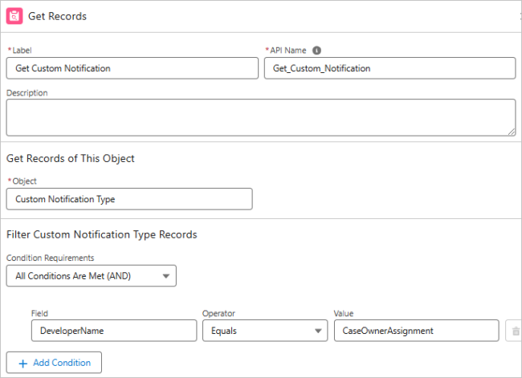The height and width of the screenshot is (378, 522).
Task: Click the Get Records header title
Action: tap(57, 16)
